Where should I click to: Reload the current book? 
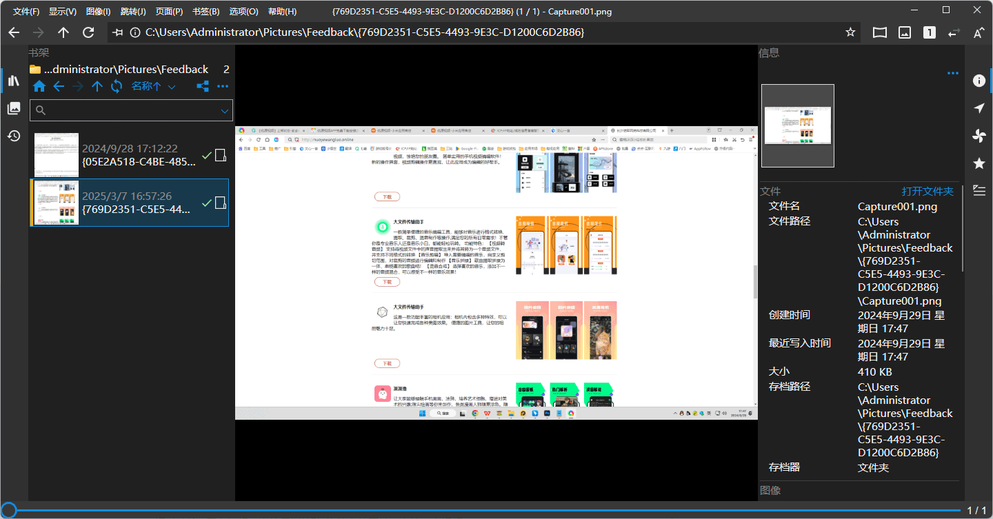point(88,32)
